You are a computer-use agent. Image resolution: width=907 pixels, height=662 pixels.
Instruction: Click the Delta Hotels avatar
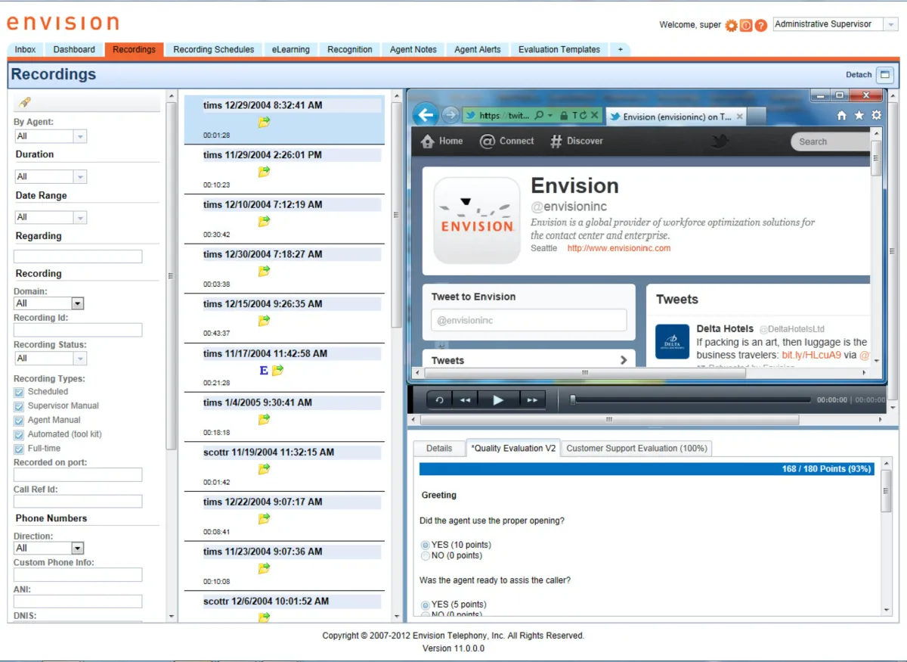(672, 341)
